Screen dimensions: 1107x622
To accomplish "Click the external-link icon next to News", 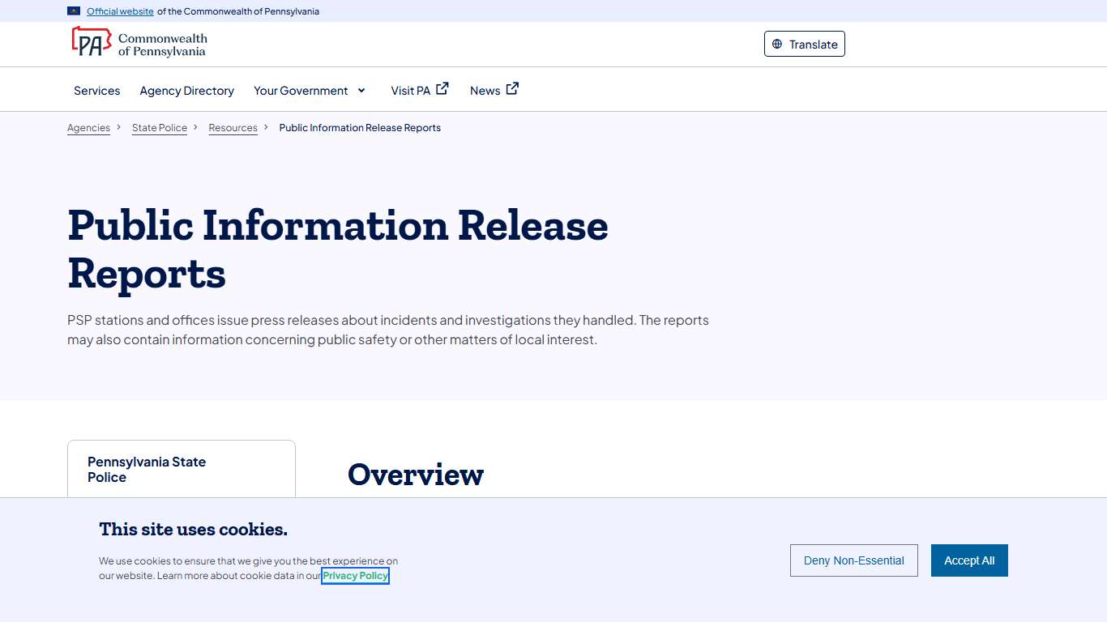I will 512,88.
